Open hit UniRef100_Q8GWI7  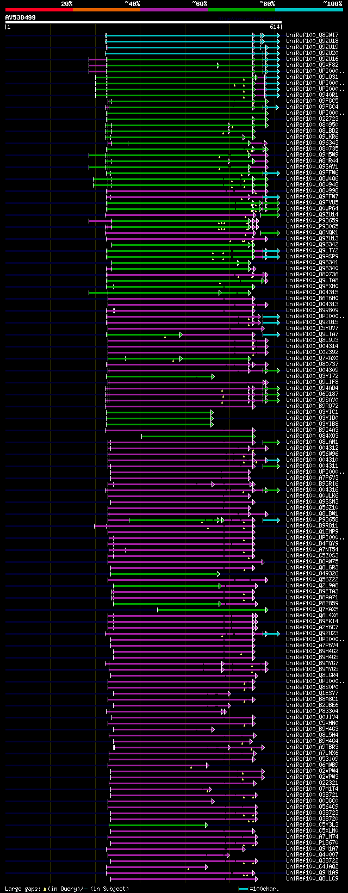[x=312, y=35]
